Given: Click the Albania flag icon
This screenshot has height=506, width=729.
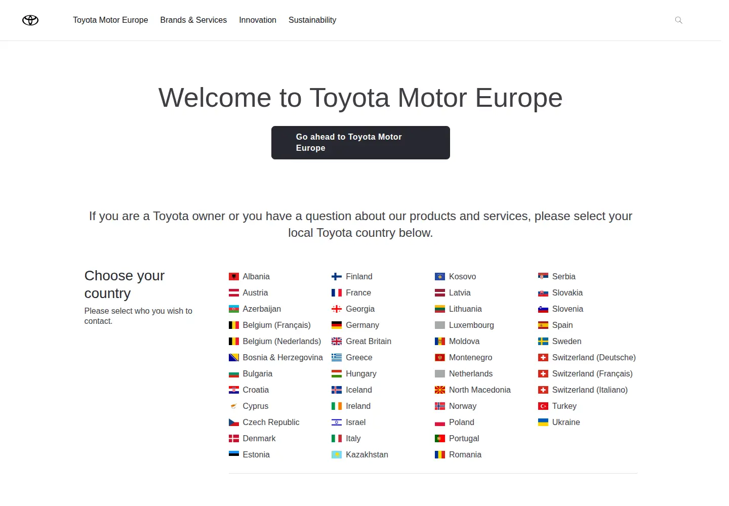Looking at the screenshot, I should 234,277.
